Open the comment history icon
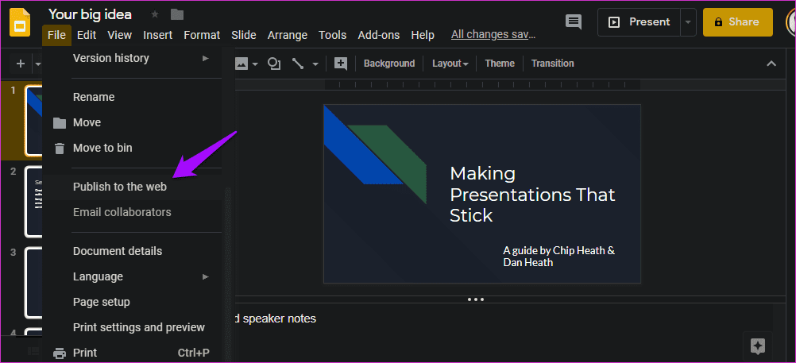Image resolution: width=796 pixels, height=363 pixels. pyautogui.click(x=574, y=21)
